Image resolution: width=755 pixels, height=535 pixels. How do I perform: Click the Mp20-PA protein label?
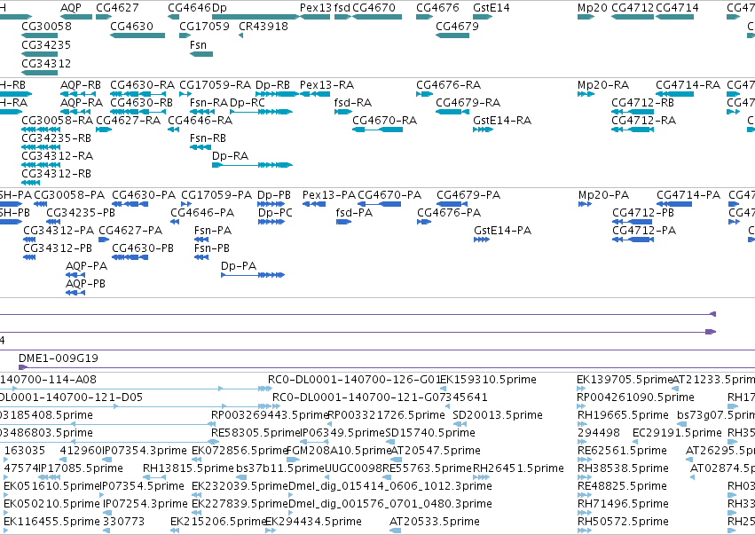point(604,195)
